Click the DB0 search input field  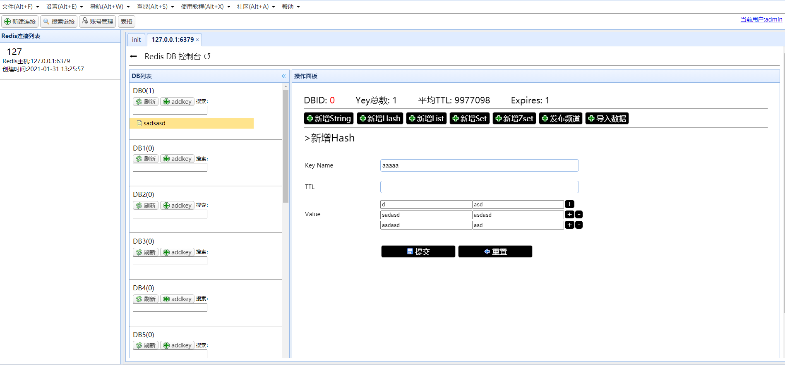point(170,110)
